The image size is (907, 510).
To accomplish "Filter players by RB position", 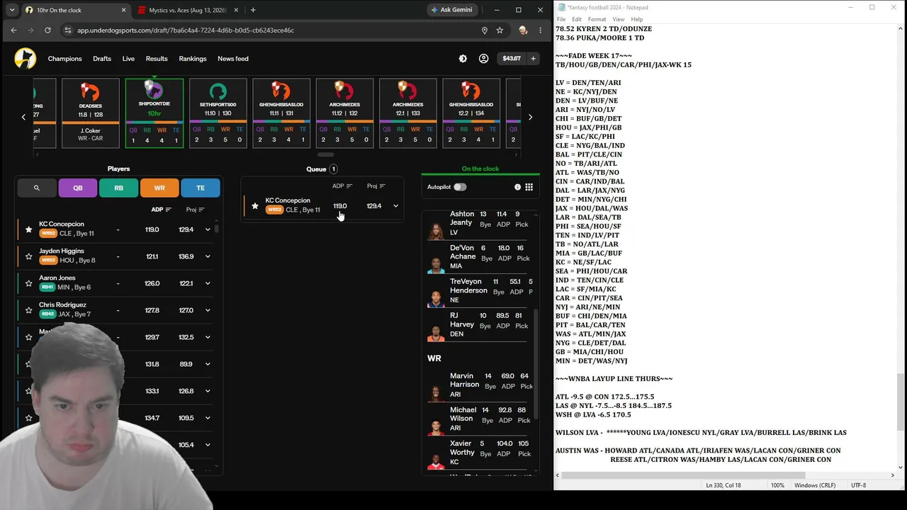I will click(x=118, y=188).
